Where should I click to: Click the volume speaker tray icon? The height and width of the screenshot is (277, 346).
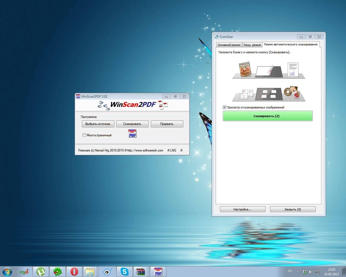pos(311,272)
